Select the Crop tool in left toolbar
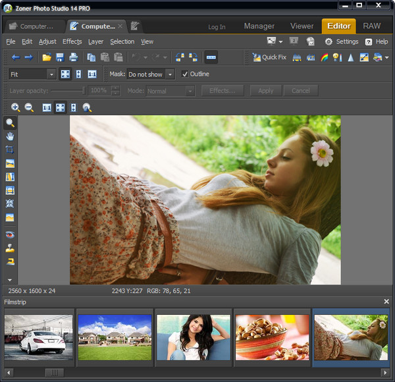Viewport: 395px width, 382px height. click(10, 150)
